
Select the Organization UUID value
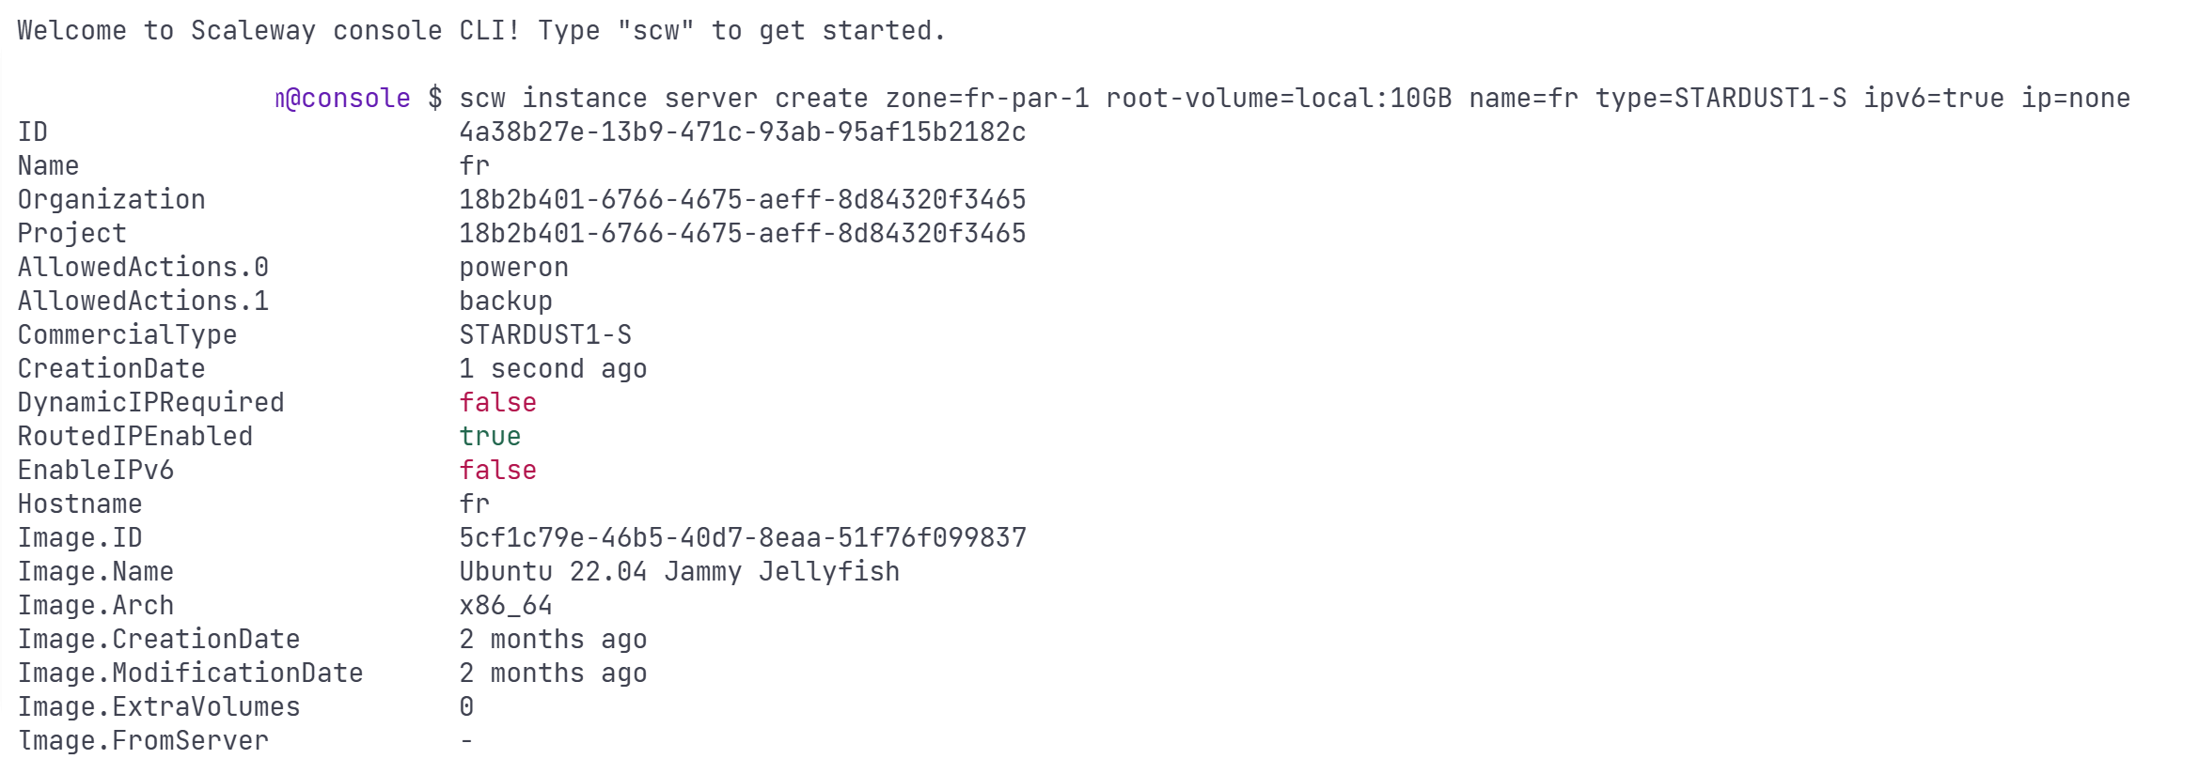pos(742,200)
